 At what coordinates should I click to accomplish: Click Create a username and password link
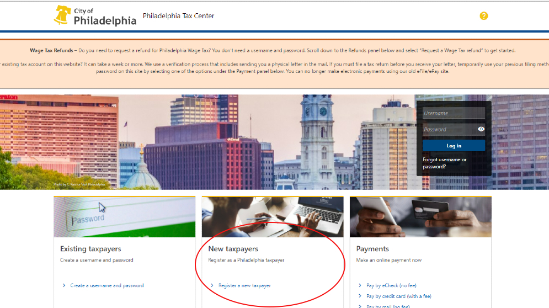tap(107, 285)
